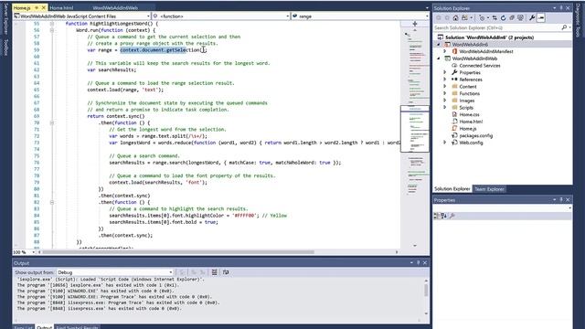
Task: Switch to the Home.html editor tab
Action: click(61, 7)
